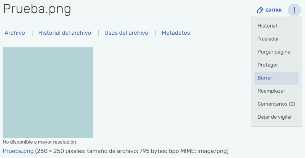The image size is (305, 158).
Task: Click the Prueba.png page title heading
Action: click(x=37, y=9)
